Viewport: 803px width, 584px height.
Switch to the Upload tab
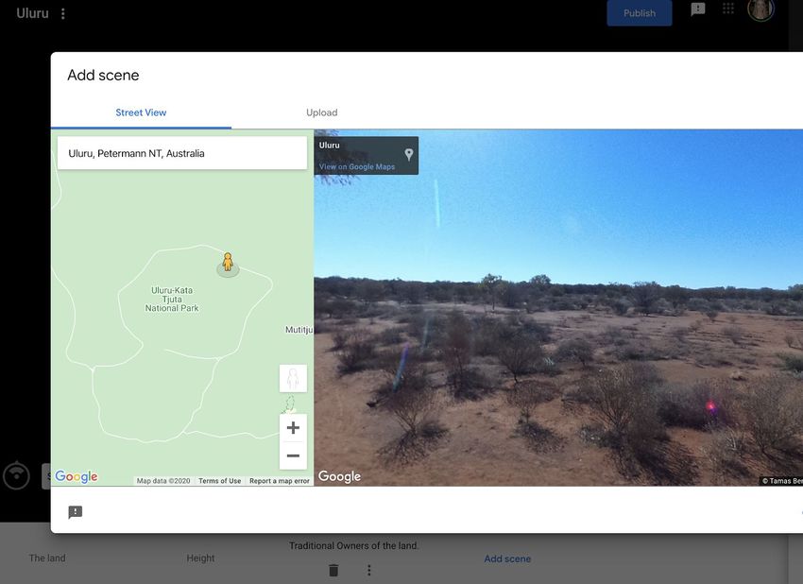click(x=321, y=112)
